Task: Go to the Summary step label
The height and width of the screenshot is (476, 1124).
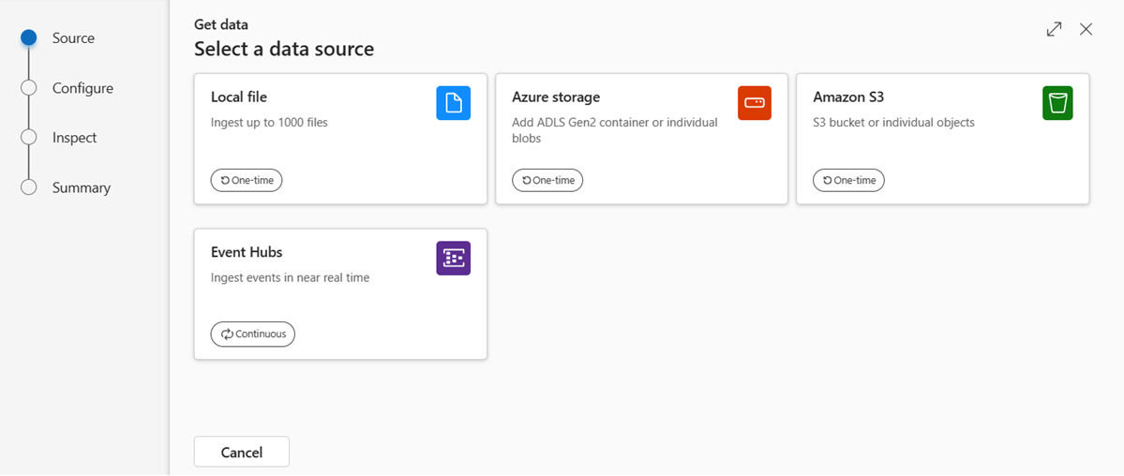Action: click(81, 187)
